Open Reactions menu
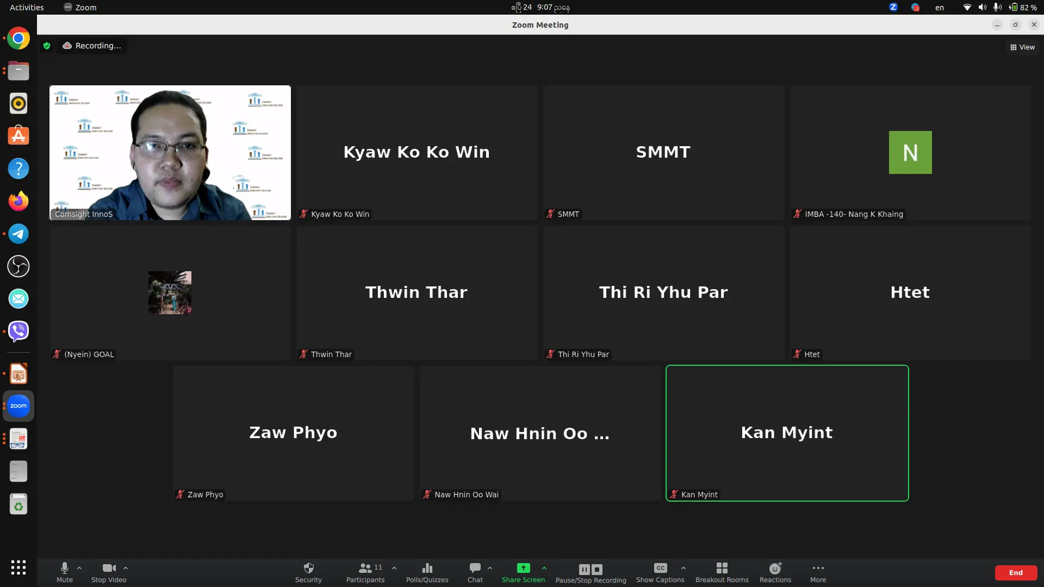 [x=775, y=572]
